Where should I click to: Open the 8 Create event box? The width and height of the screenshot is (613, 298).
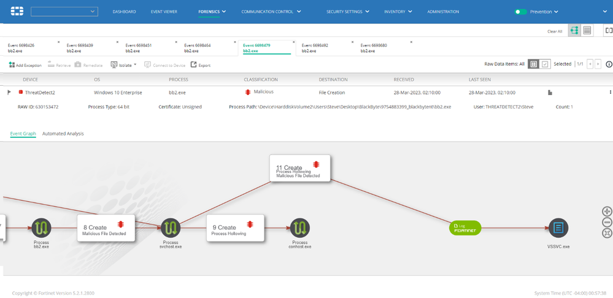(x=106, y=227)
